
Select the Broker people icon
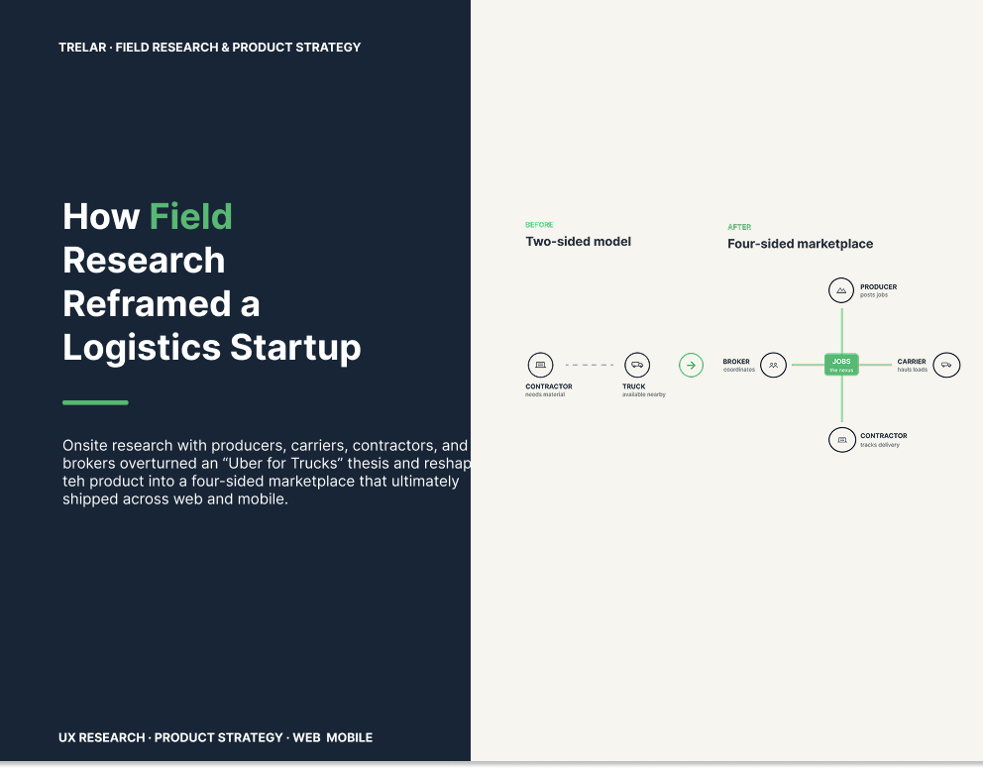[x=773, y=365]
